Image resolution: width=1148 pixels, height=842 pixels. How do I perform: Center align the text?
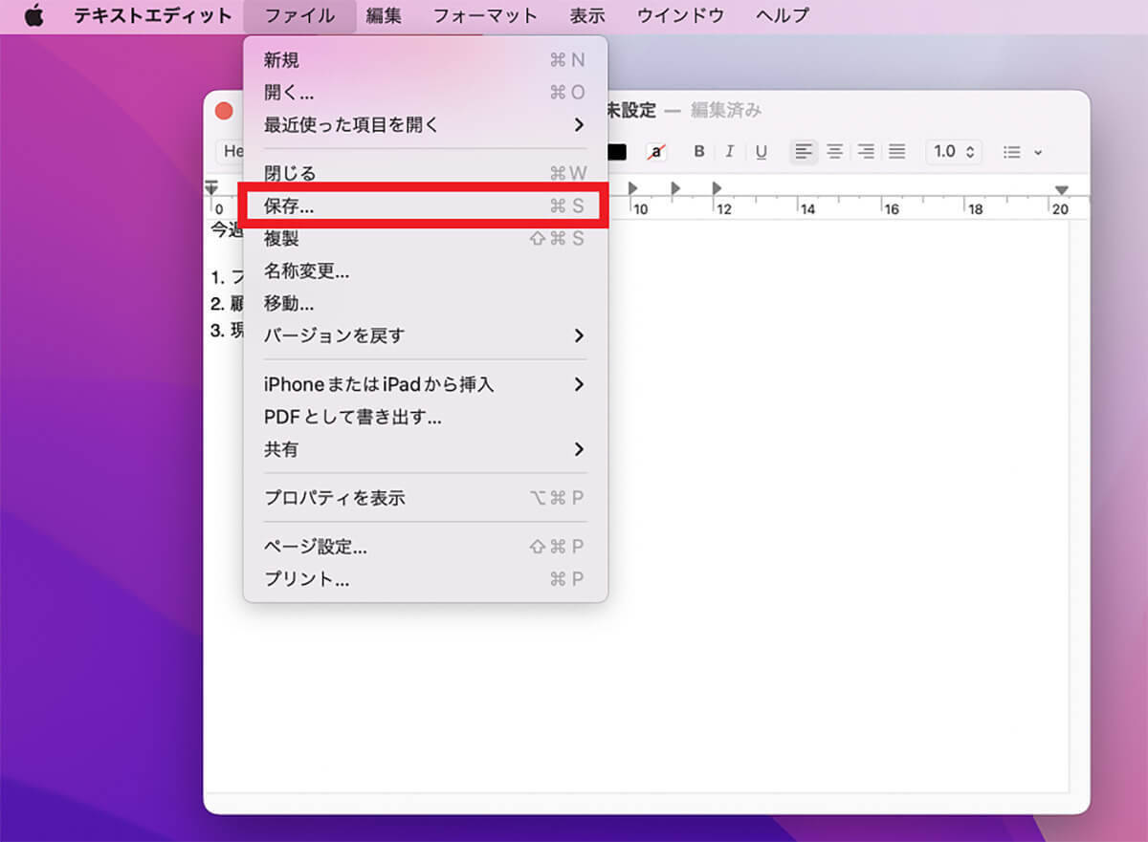click(x=835, y=152)
